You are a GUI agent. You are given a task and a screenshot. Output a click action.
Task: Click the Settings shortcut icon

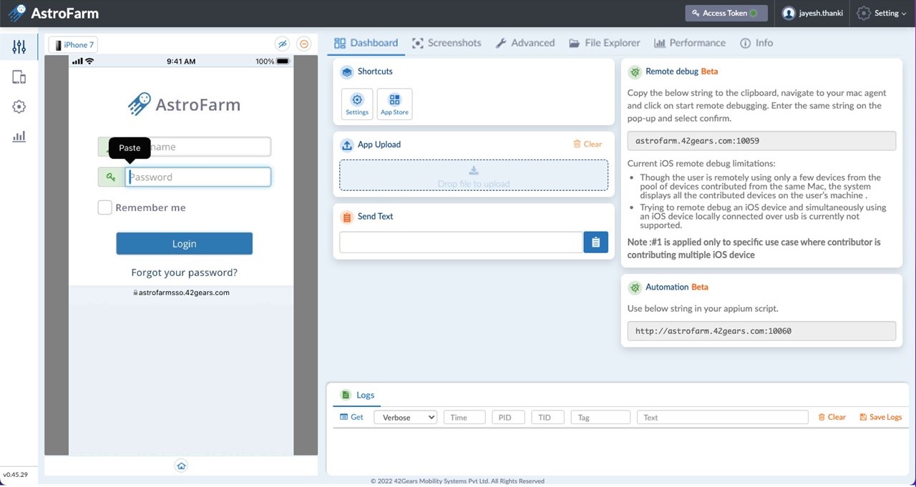pos(357,104)
